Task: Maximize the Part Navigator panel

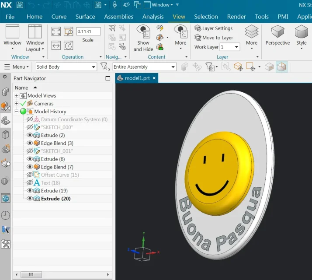Action: pos(107,78)
